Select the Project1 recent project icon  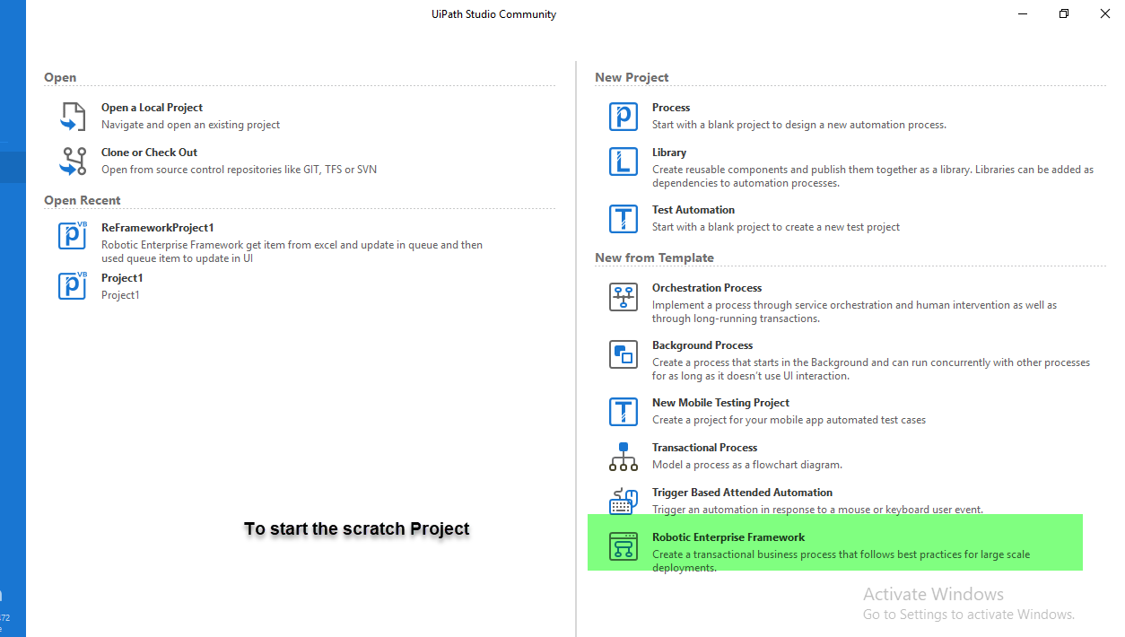72,286
